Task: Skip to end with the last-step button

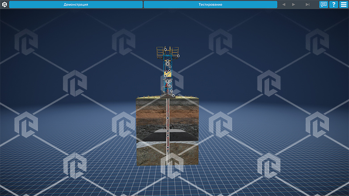Action: 307,4
